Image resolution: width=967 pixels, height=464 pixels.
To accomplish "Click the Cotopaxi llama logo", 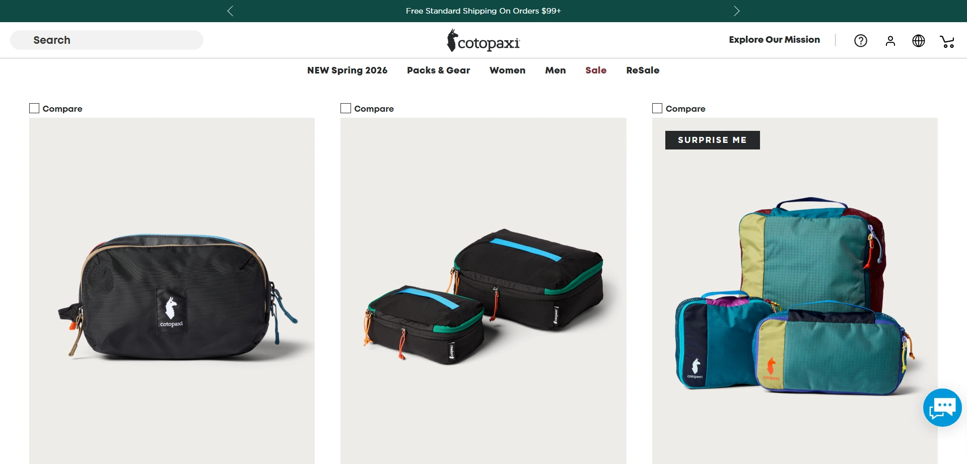I will (x=483, y=41).
